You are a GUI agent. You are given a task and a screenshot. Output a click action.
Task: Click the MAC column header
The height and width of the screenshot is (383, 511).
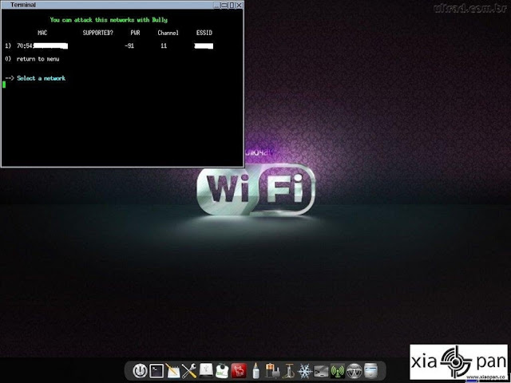42,33
